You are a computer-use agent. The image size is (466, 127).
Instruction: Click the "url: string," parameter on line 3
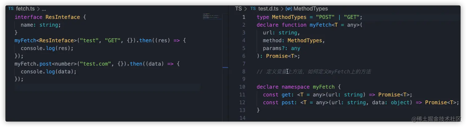point(281,33)
